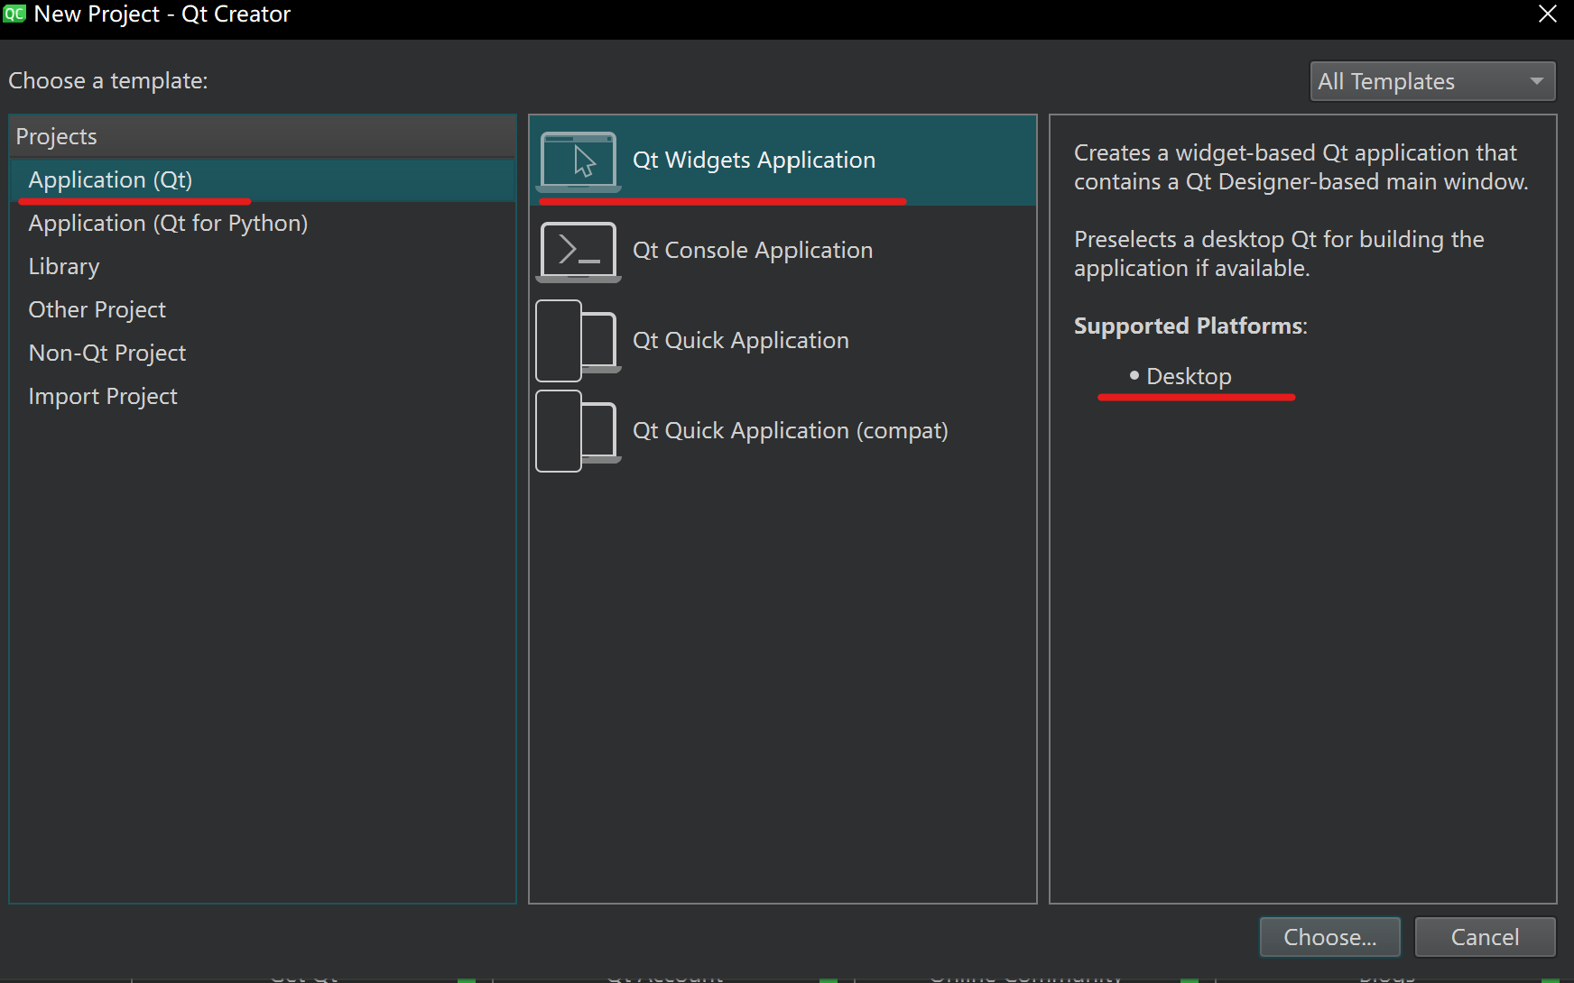Close the New Project dialog
Viewport: 1574px width, 983px height.
(1548, 14)
